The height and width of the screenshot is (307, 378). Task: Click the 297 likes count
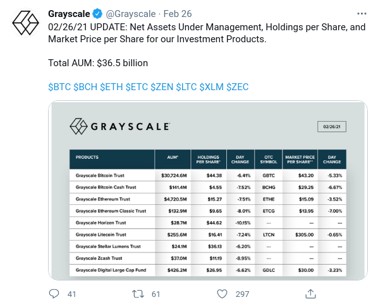tap(242, 294)
